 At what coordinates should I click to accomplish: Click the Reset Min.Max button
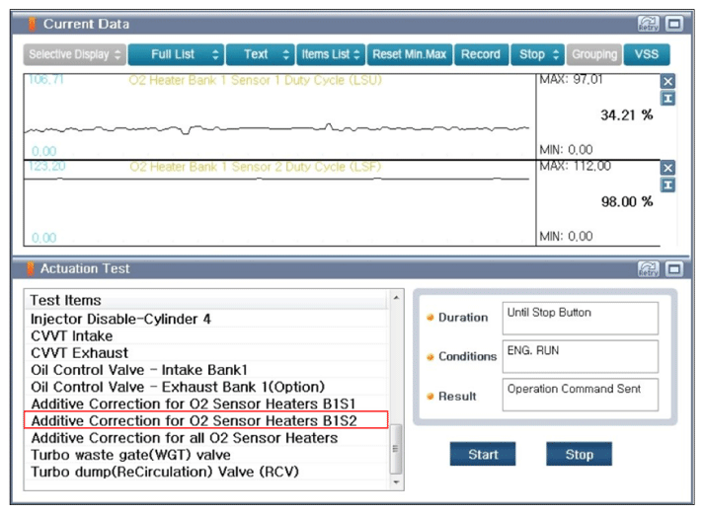(410, 54)
